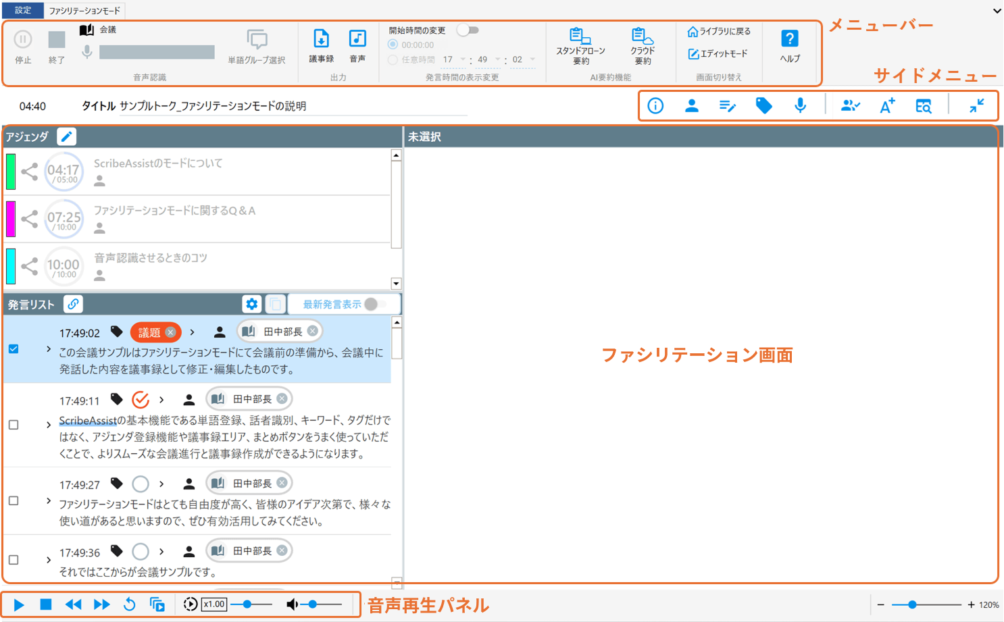This screenshot has height=622, width=1004.
Task: Click the microphone icon in side menu
Action: click(x=800, y=106)
